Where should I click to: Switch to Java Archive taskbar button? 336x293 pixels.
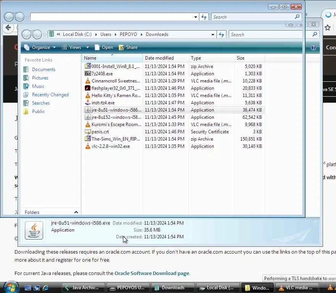pos(83,288)
